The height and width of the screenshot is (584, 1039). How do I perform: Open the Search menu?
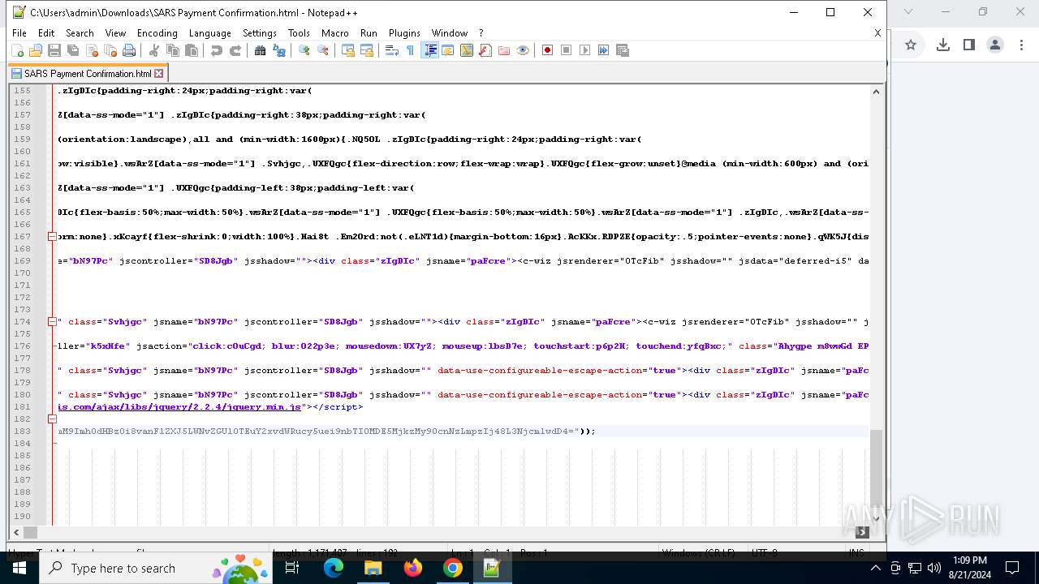pyautogui.click(x=80, y=33)
